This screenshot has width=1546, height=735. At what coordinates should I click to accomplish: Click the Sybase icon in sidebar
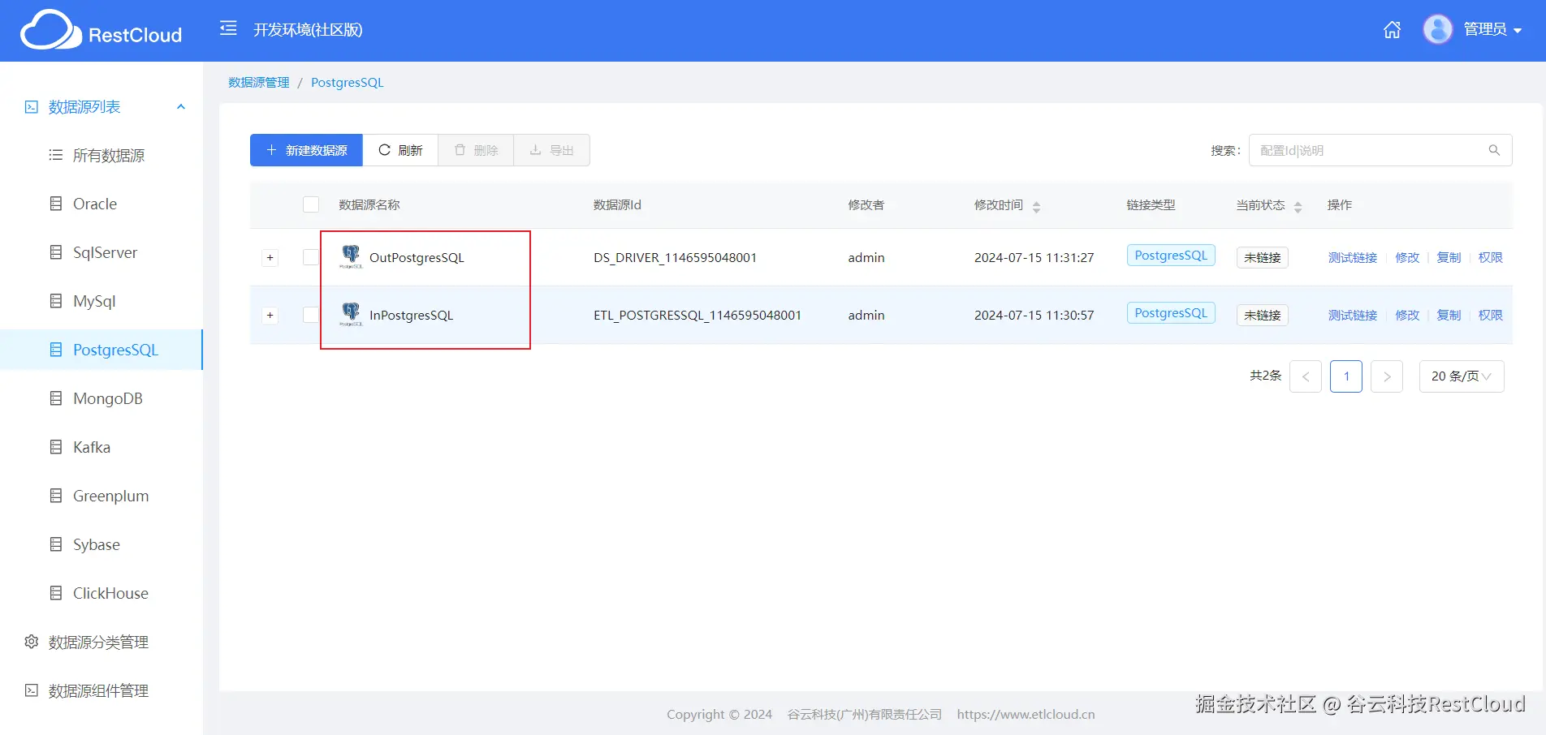(56, 544)
